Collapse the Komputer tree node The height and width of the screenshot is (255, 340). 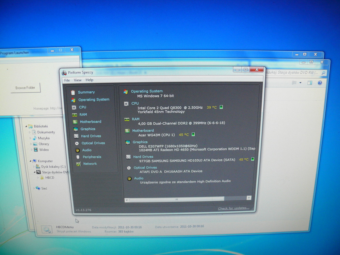pyautogui.click(x=30, y=161)
